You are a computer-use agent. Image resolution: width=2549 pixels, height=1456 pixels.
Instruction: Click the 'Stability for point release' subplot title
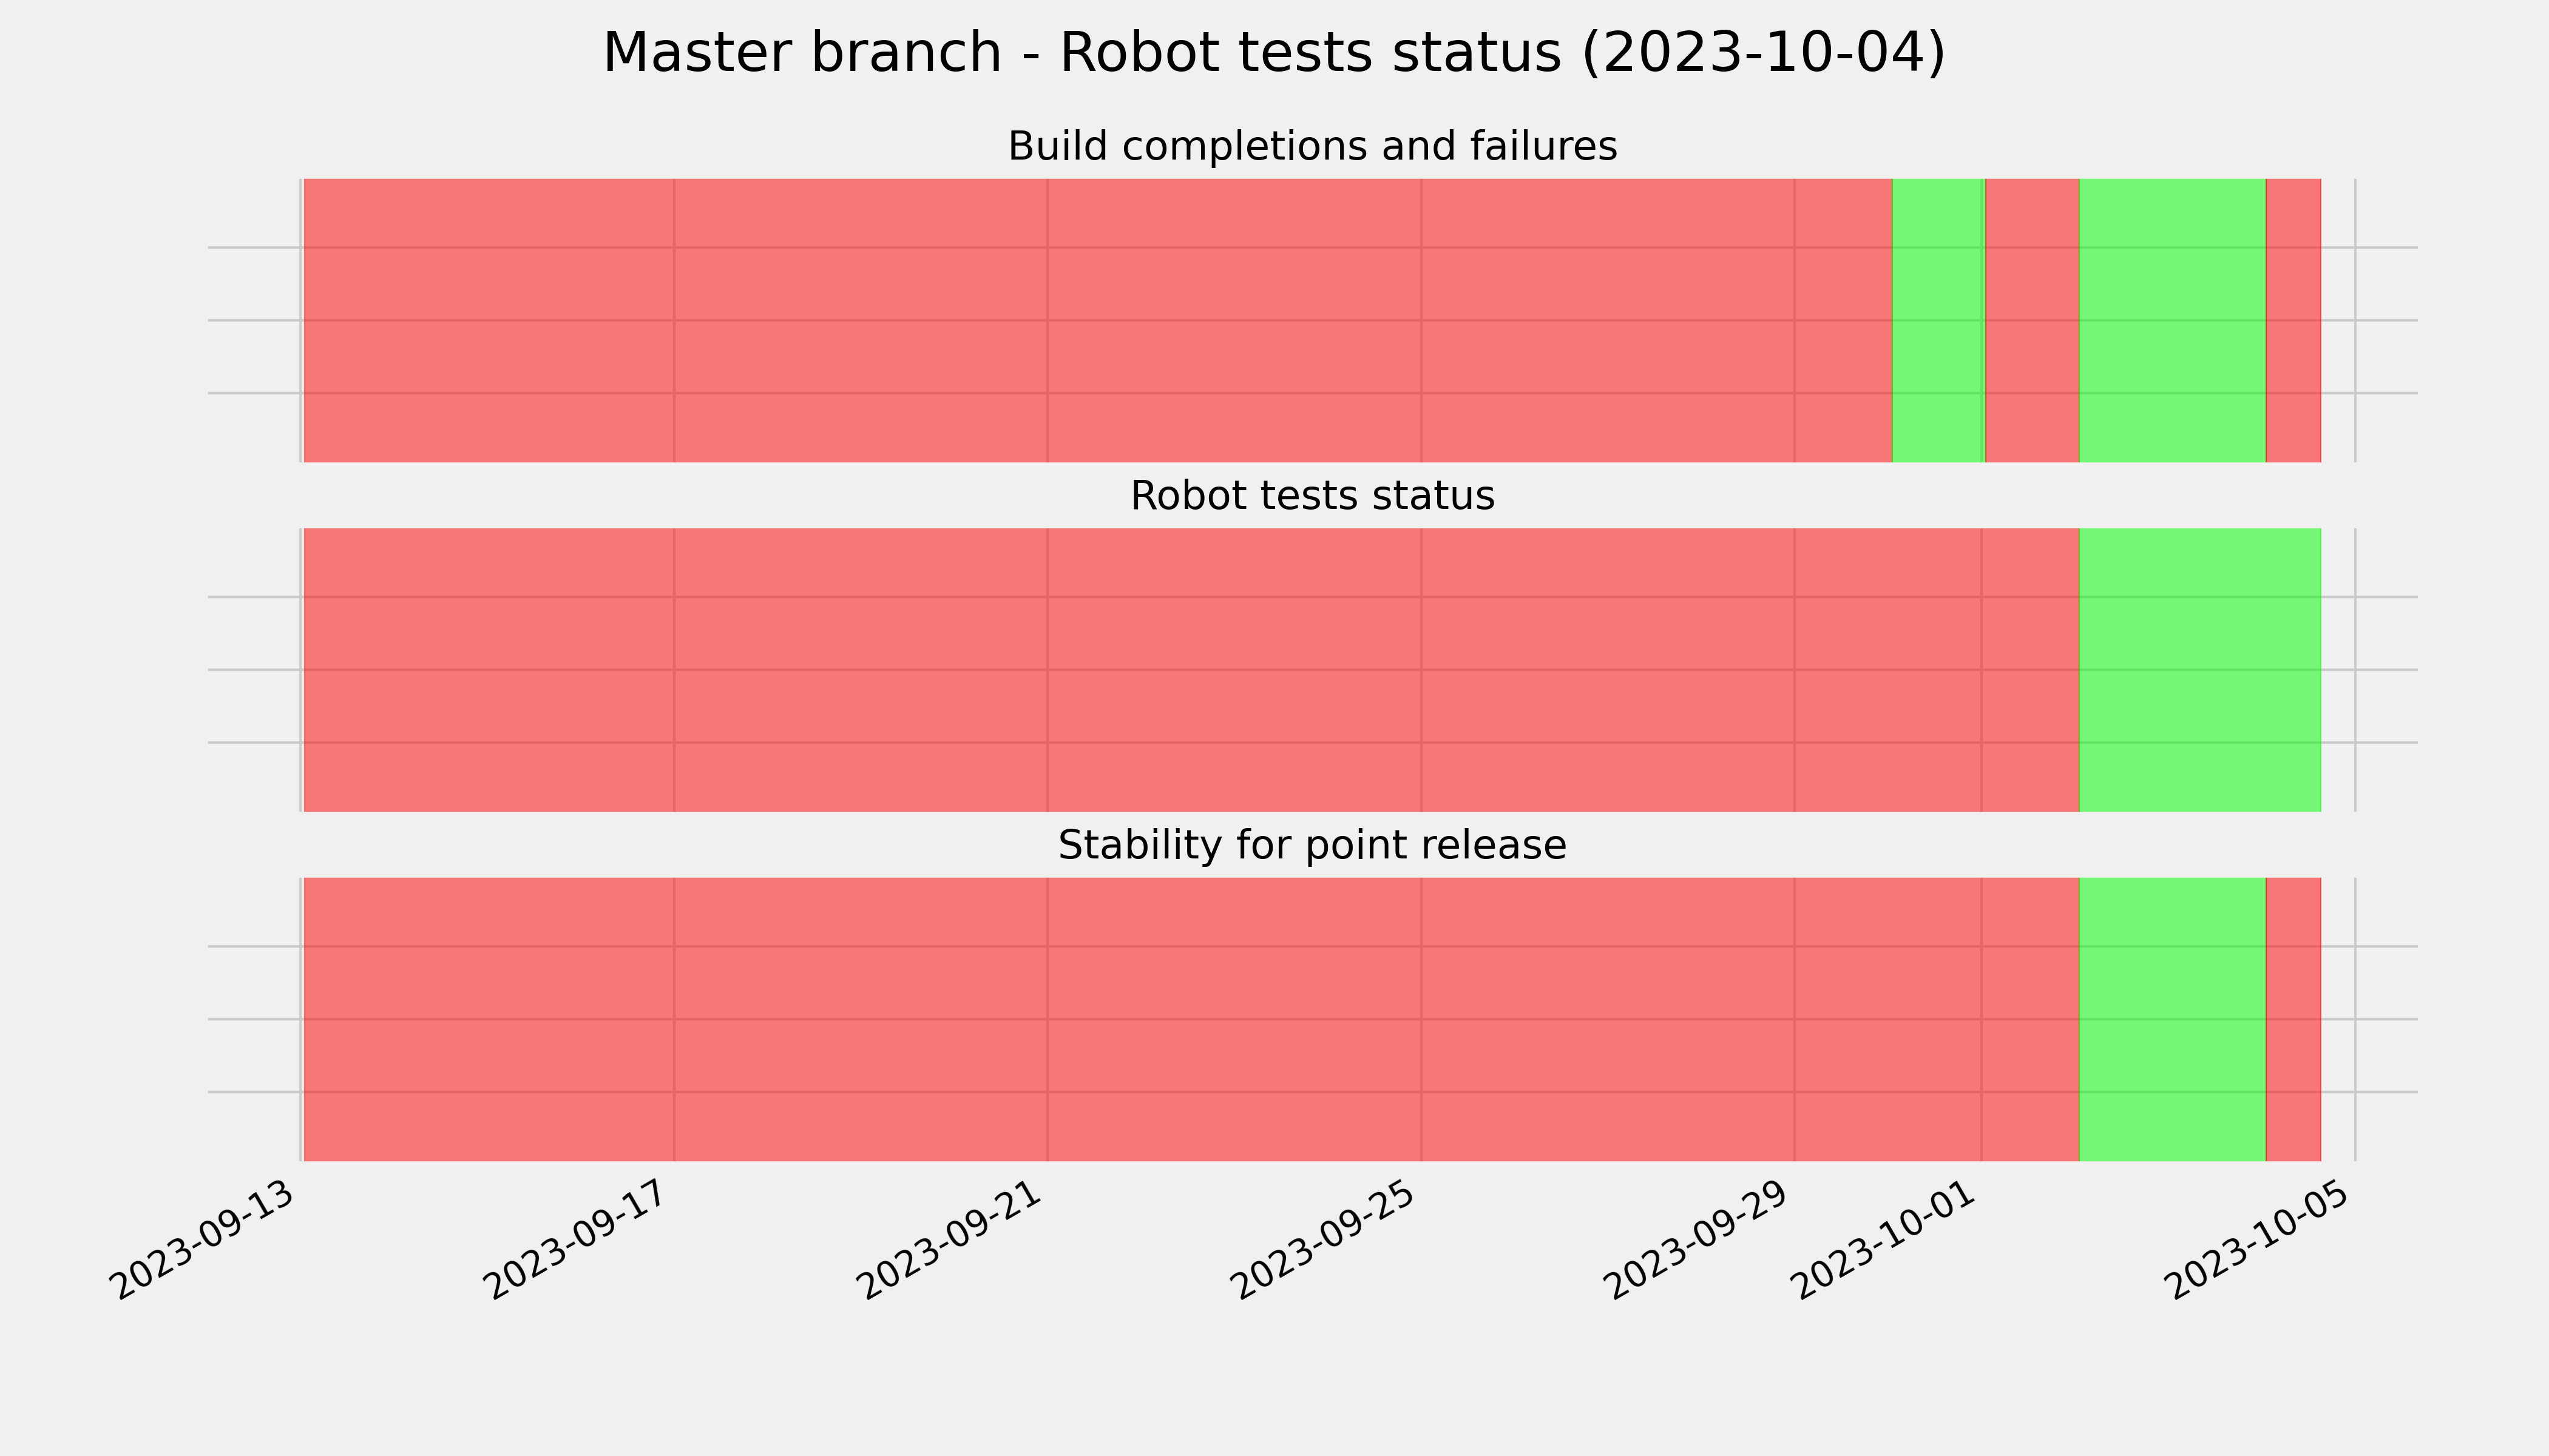pos(1312,846)
